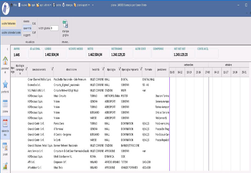Toggle the uscite calendarizzate option
This screenshot has height=173, width=251.
pos(11,32)
